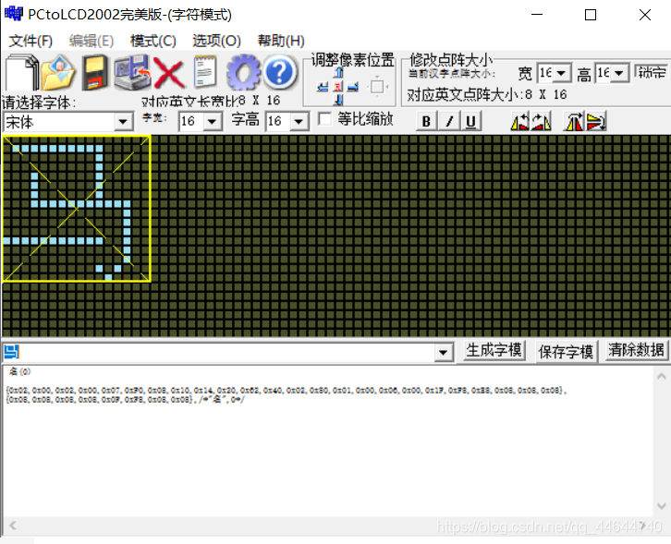Click the save-as disk with arrow icon
Screen dimensions: 671x544
tap(132, 72)
